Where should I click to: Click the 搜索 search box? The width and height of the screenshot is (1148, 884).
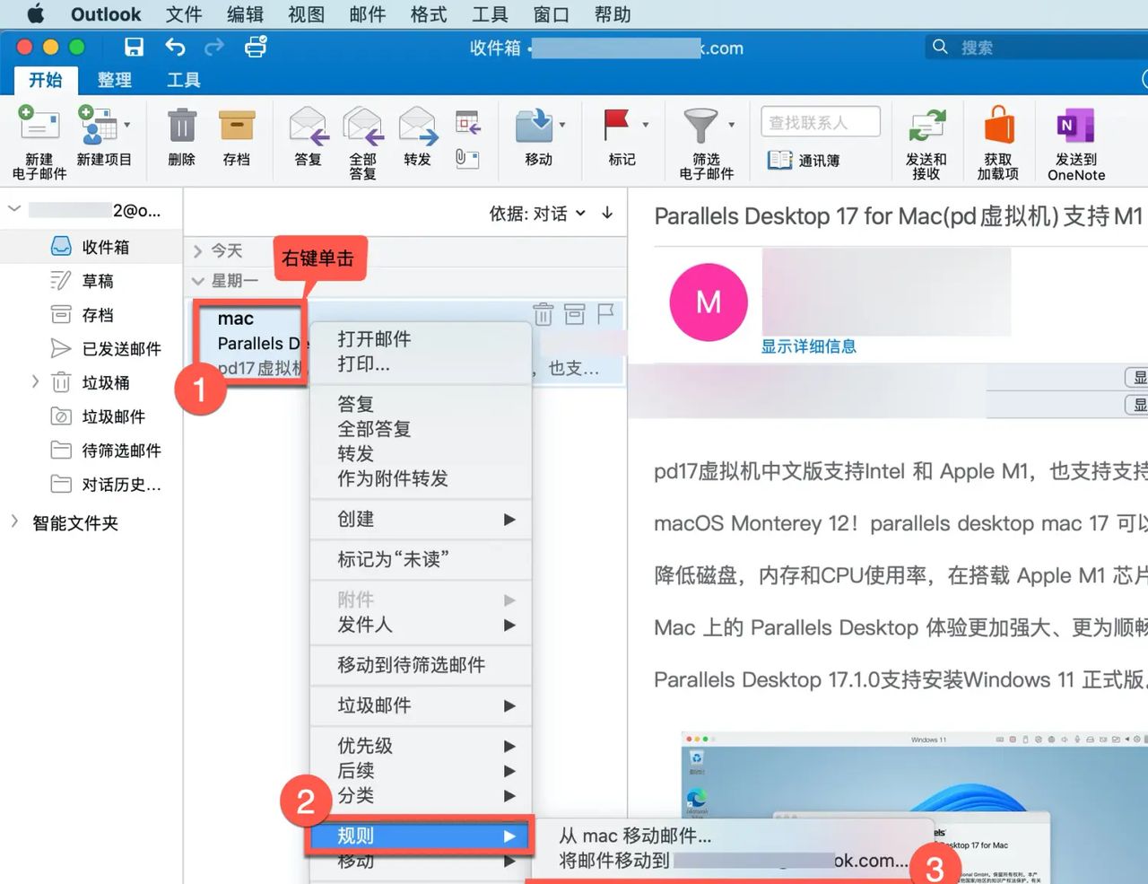[x=1036, y=47]
